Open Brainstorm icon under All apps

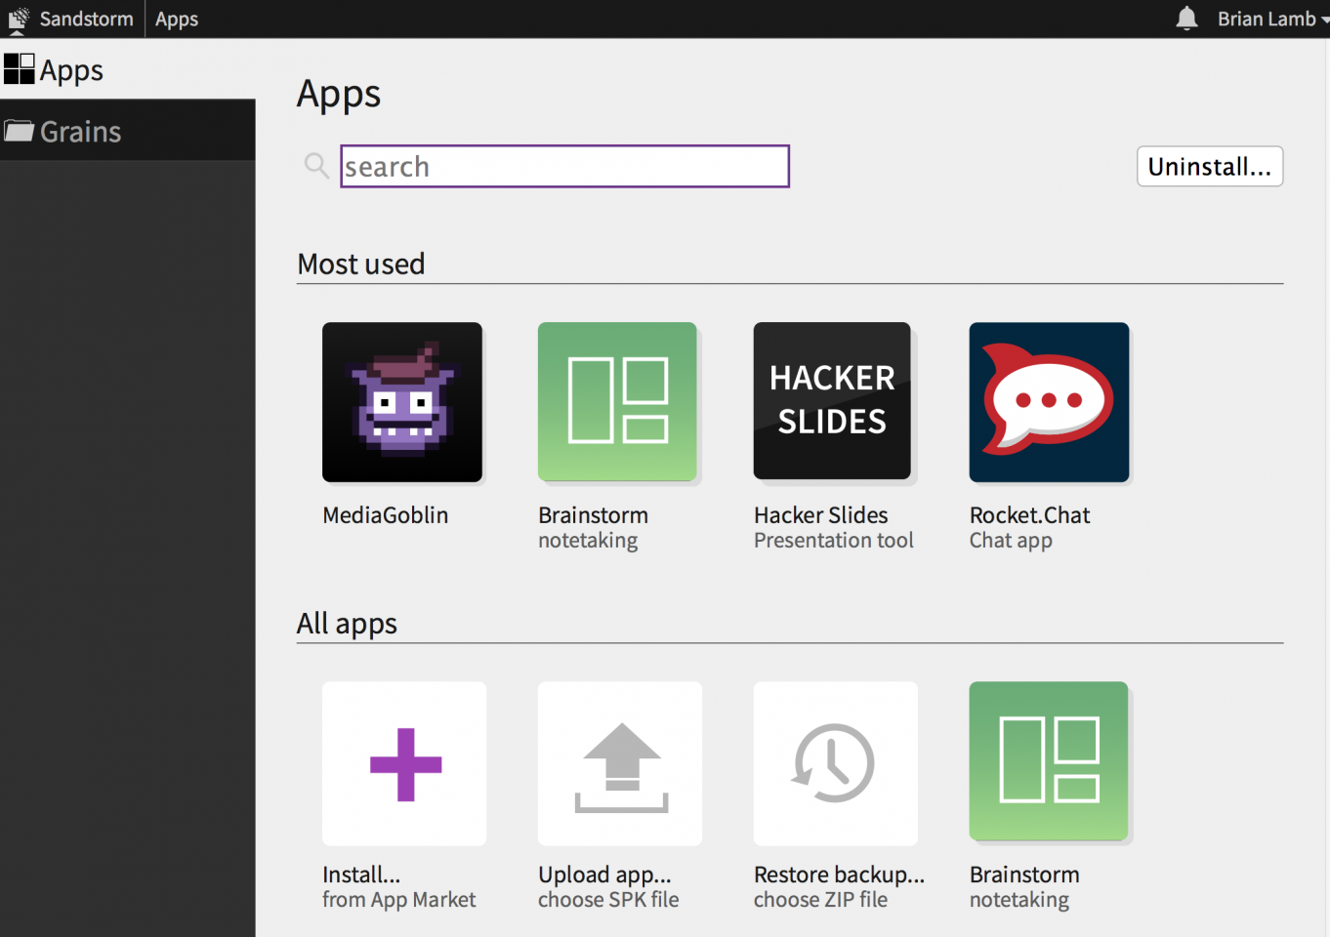tap(1049, 761)
